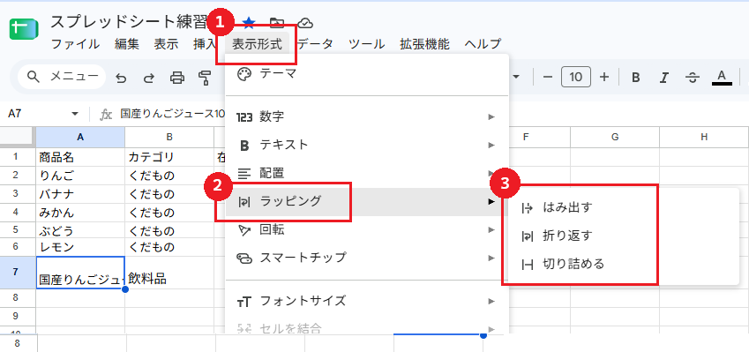Click the arrow at the right of ラッピング
The image size is (749, 352).
(491, 201)
